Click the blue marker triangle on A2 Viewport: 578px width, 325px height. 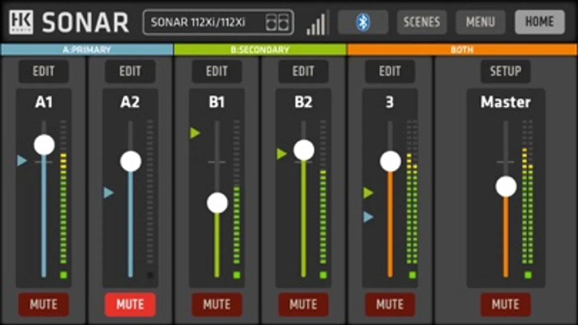pos(108,192)
